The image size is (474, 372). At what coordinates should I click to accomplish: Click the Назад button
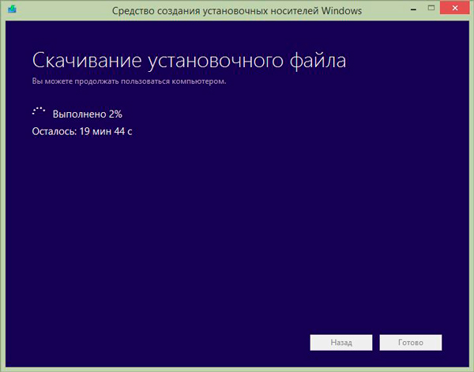[x=341, y=343]
